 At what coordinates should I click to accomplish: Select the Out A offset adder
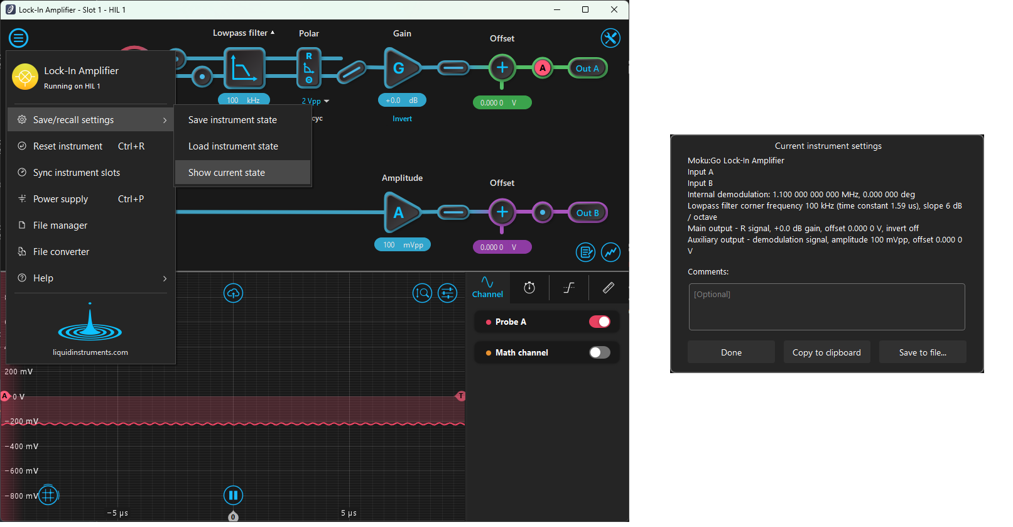pyautogui.click(x=502, y=68)
